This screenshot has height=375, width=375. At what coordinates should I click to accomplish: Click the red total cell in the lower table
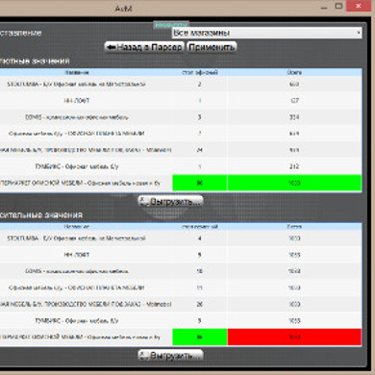coord(294,337)
